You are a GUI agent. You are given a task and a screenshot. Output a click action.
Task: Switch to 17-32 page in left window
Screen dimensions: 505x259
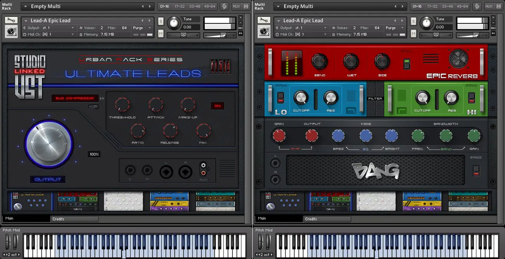(x=179, y=7)
